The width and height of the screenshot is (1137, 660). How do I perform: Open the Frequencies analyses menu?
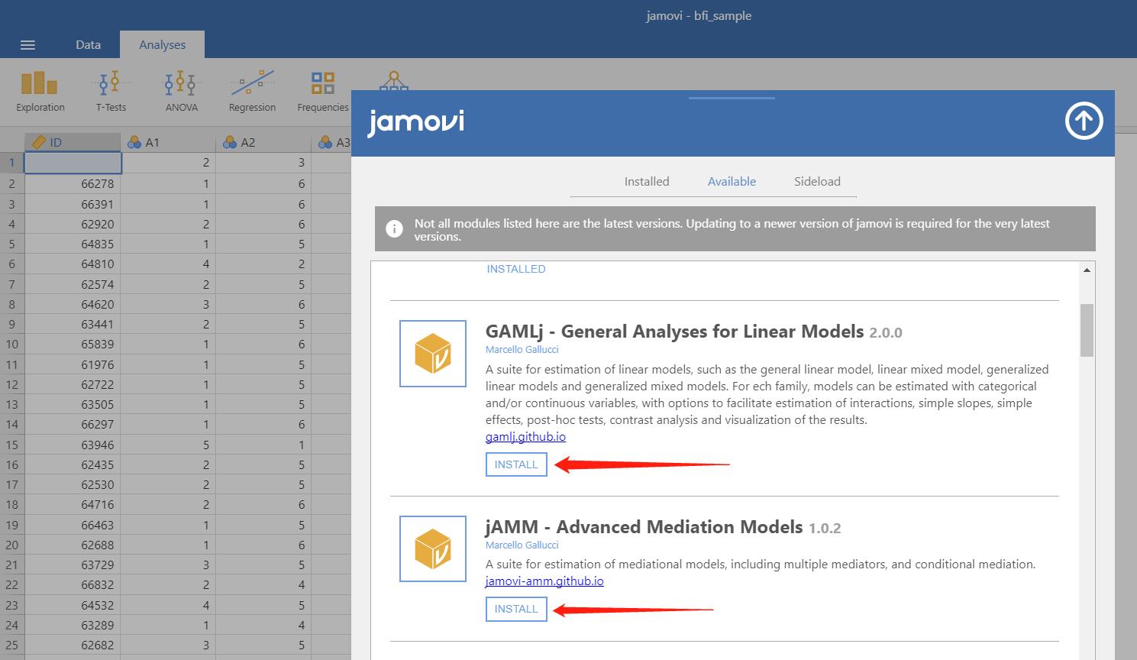(322, 91)
